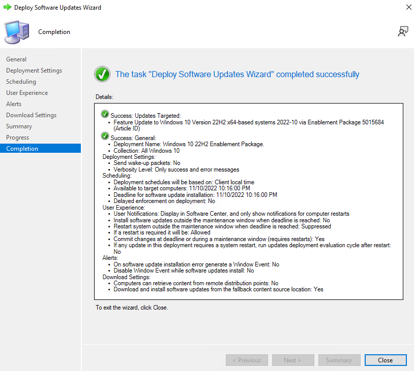Open the User Experience step
This screenshot has height=371, width=414.
point(27,93)
